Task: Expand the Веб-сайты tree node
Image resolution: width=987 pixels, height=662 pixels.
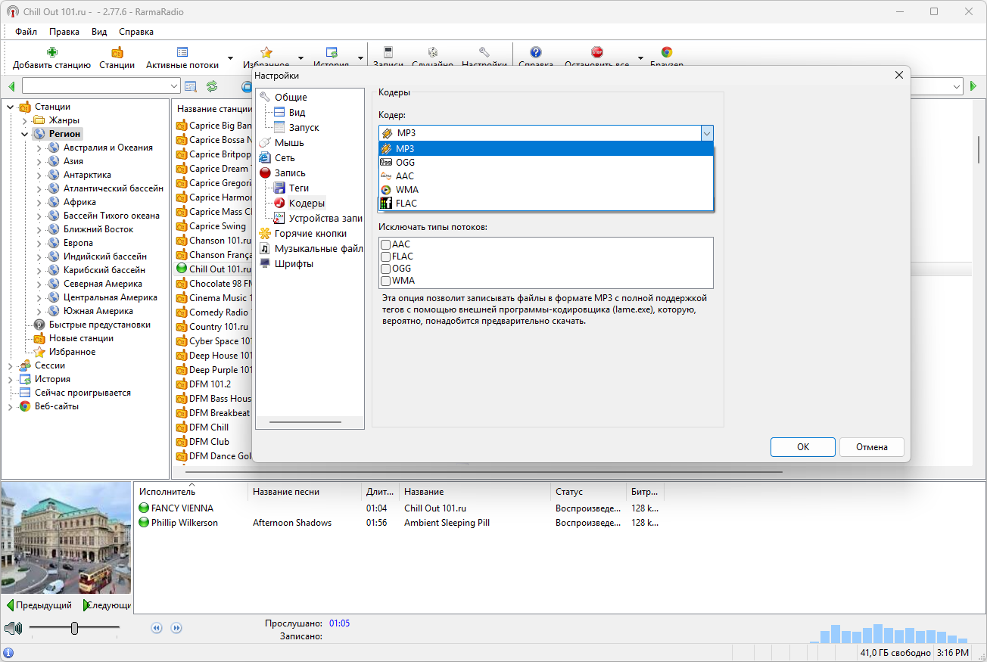Action: (11, 406)
